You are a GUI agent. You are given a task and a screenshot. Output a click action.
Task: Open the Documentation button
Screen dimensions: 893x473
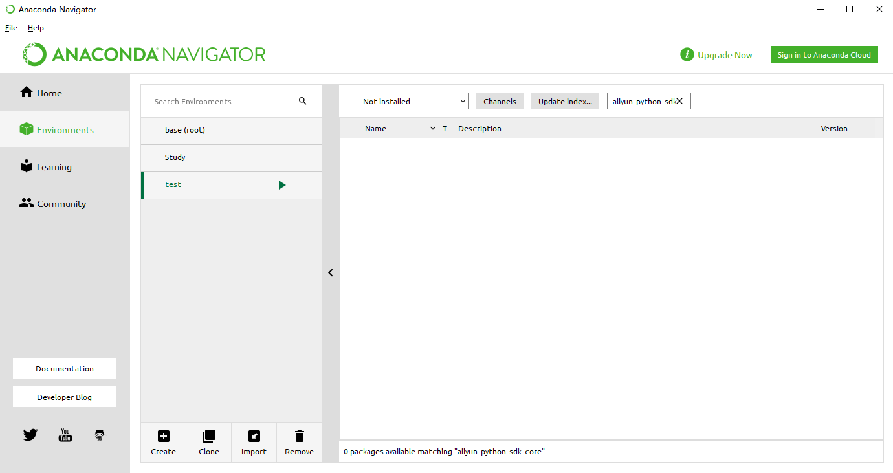[65, 368]
